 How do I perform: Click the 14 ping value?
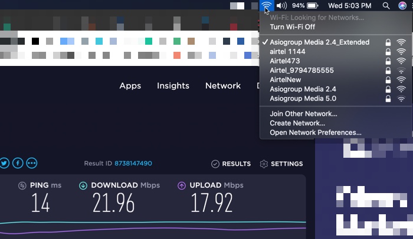click(x=40, y=203)
